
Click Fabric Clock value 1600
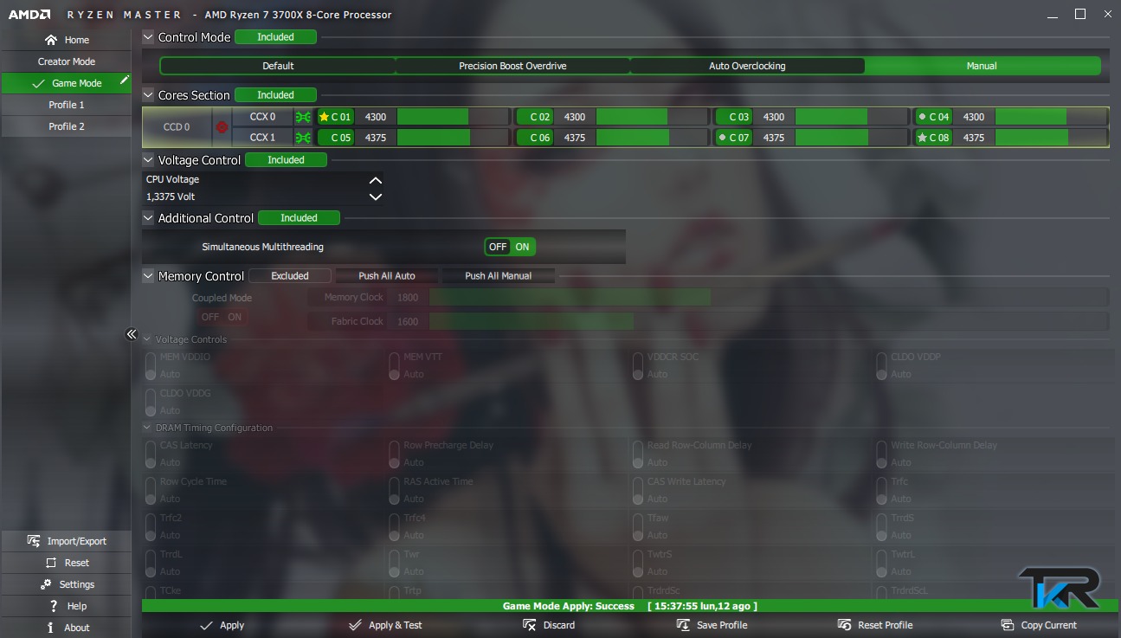[408, 321]
